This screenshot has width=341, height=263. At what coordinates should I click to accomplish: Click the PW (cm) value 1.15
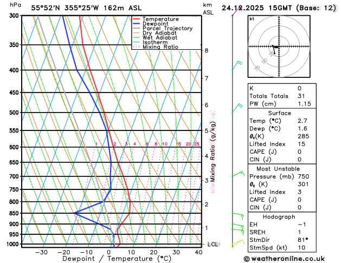pos(304,104)
